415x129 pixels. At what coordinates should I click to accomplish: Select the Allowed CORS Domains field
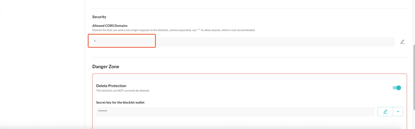244,42
